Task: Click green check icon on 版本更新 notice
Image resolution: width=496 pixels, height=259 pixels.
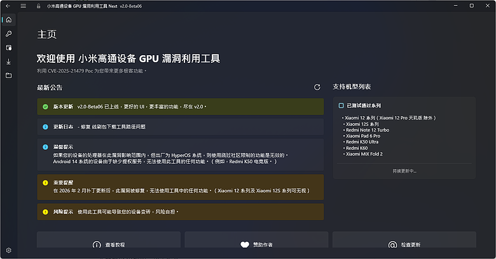Action: tap(45, 107)
